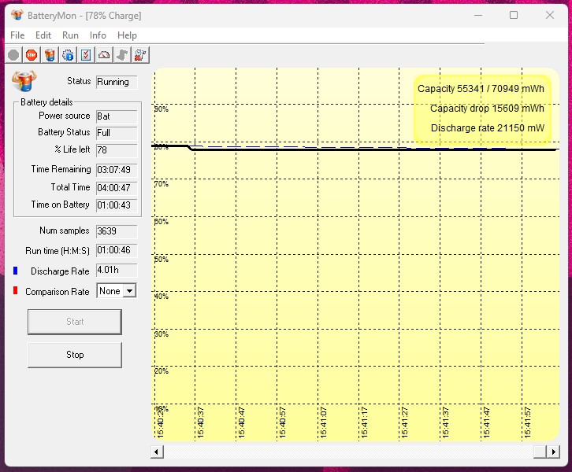Click the 50% graph axis label
Viewport: 572px width, 472px height.
click(x=161, y=260)
